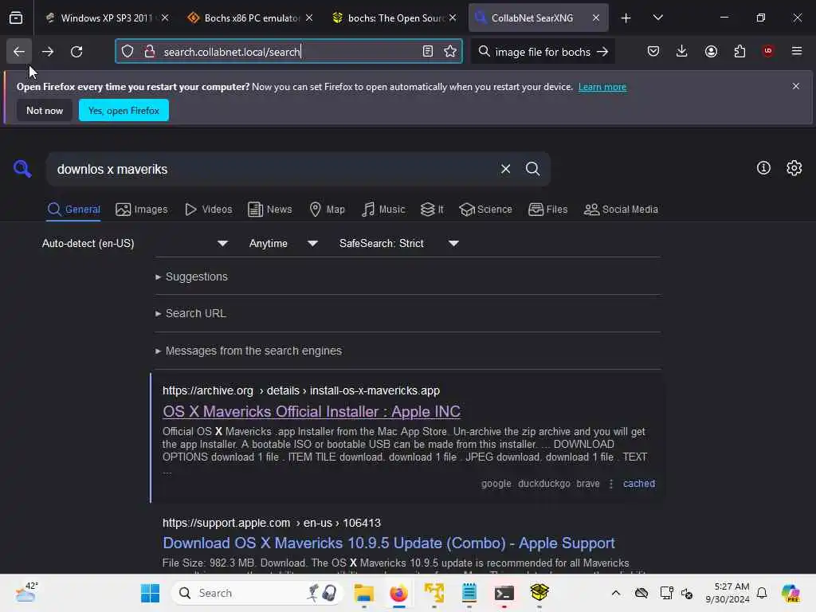Open the Firefox account icon
The width and height of the screenshot is (816, 612).
[711, 51]
